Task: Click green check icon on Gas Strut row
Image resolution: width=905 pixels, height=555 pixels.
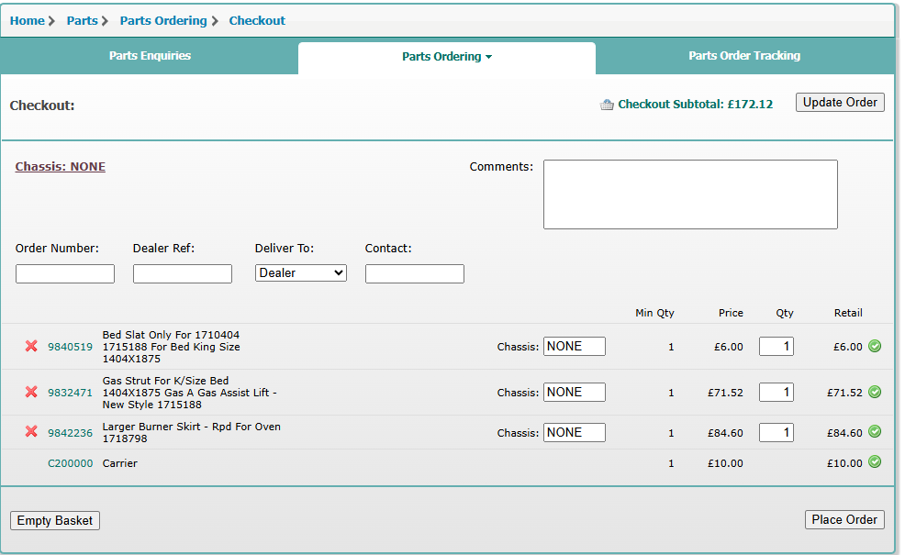Action: 875,392
